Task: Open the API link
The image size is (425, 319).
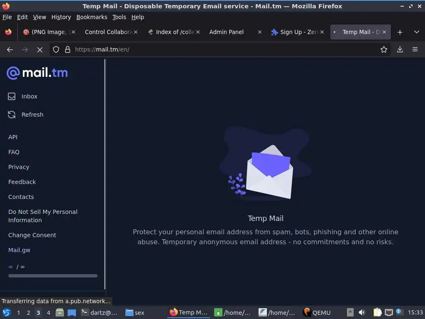Action: pos(13,137)
